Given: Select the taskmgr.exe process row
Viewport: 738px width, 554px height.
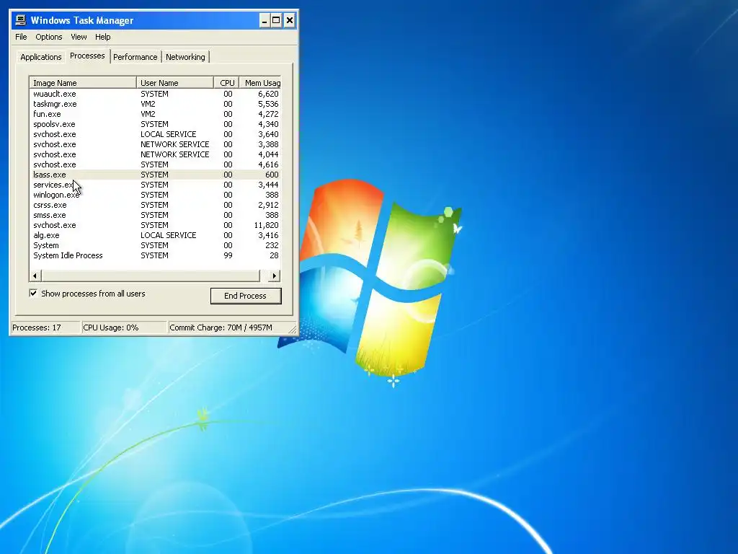Looking at the screenshot, I should (156, 104).
